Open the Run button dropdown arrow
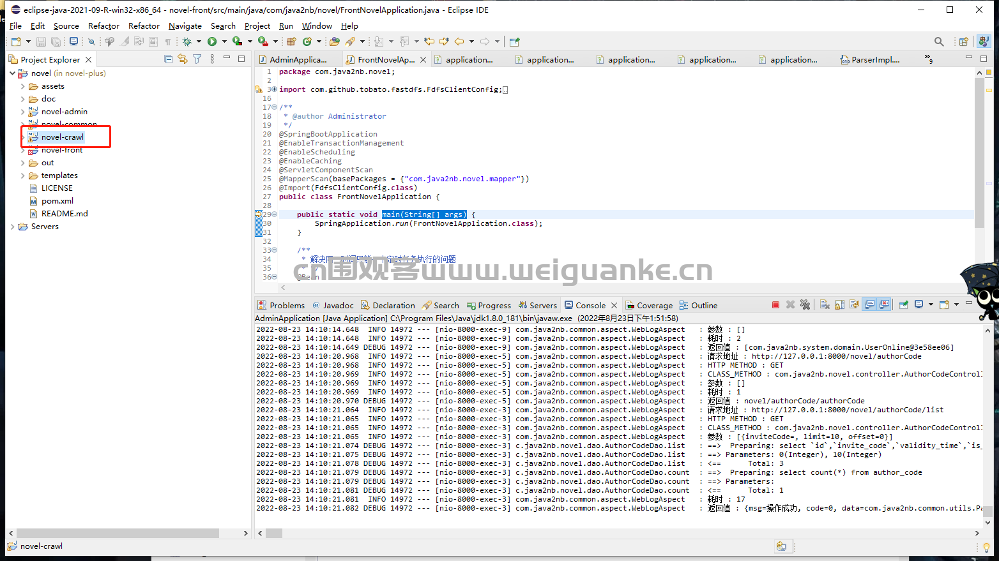999x561 pixels. click(224, 41)
